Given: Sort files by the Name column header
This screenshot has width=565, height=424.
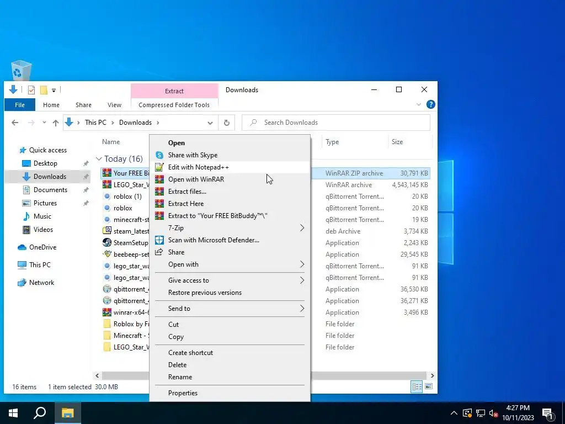Looking at the screenshot, I should click(x=110, y=142).
